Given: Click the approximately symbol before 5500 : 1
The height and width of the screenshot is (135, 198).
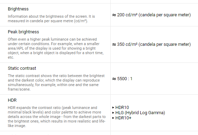Looking at the screenshot, I should (114, 79).
